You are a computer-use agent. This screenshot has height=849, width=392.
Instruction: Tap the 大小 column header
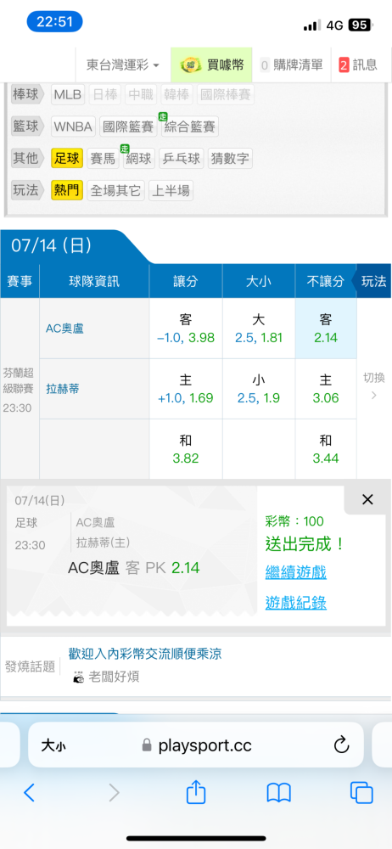pos(259,281)
